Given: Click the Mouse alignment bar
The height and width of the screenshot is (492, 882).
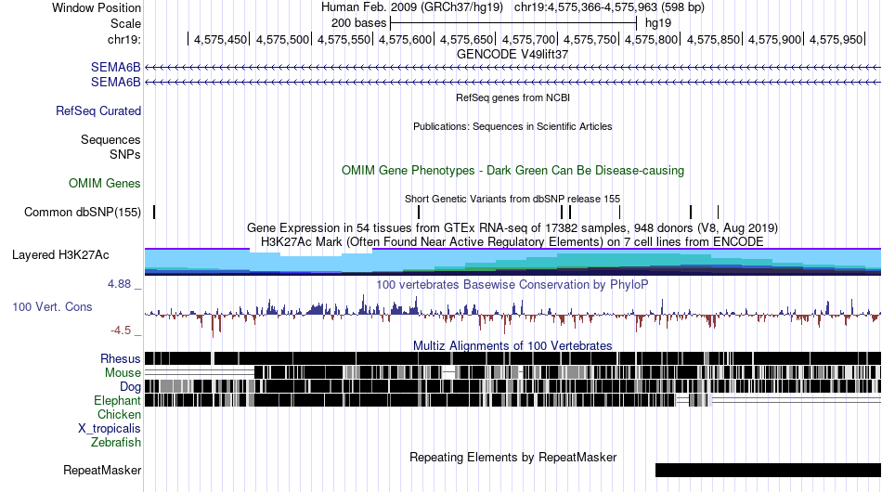Looking at the screenshot, I should tap(513, 372).
